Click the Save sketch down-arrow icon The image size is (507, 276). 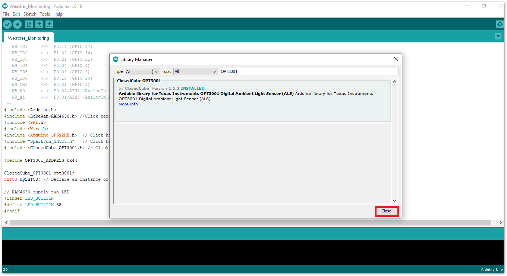[x=49, y=25]
